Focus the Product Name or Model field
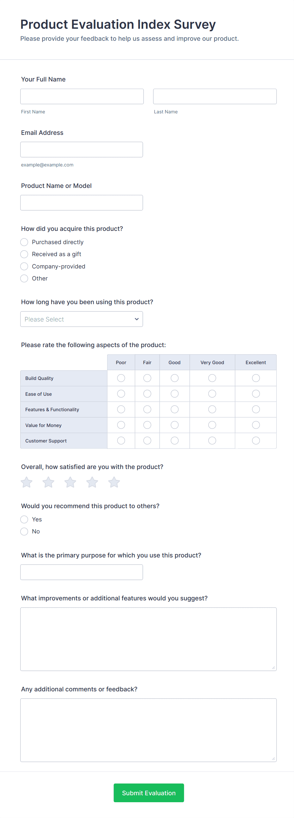294x818 pixels. [x=82, y=202]
